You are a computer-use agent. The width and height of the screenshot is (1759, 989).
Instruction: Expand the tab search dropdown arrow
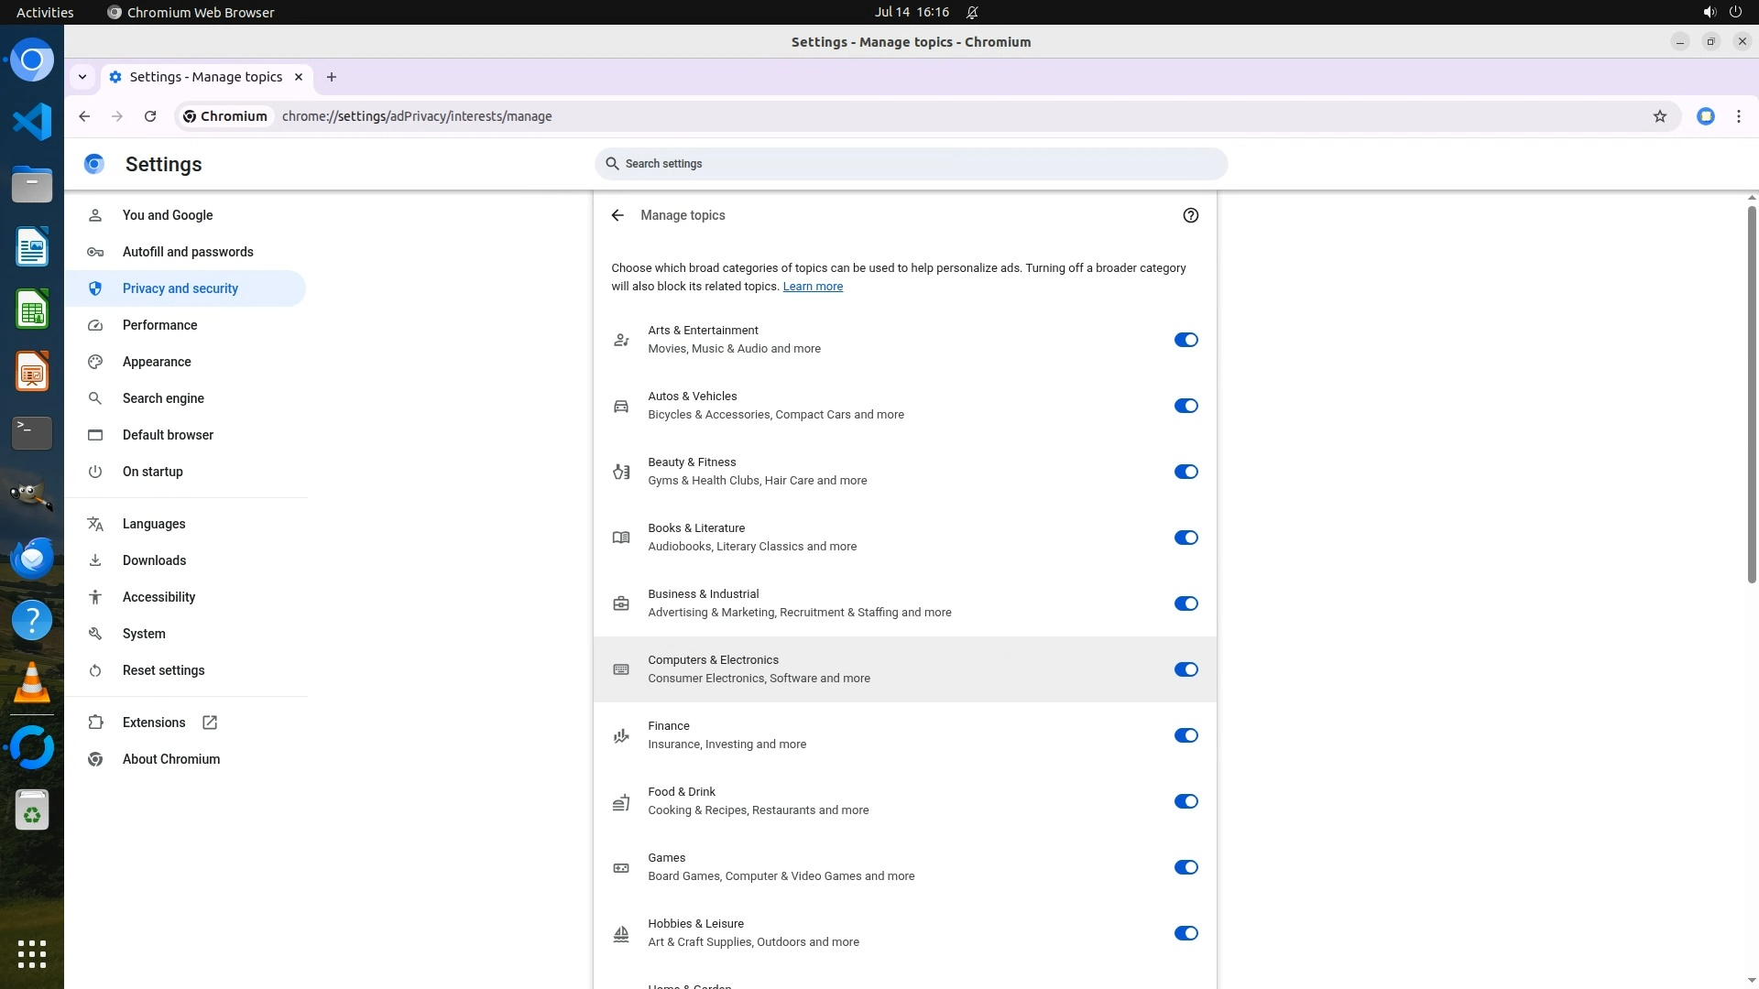82,77
